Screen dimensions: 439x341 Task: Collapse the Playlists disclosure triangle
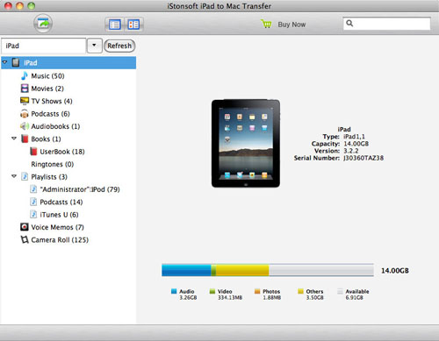(x=14, y=176)
